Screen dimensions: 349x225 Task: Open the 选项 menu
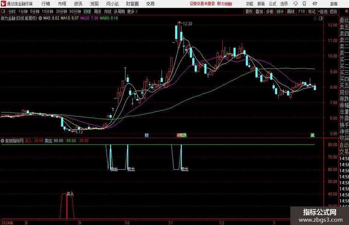coord(284,4)
